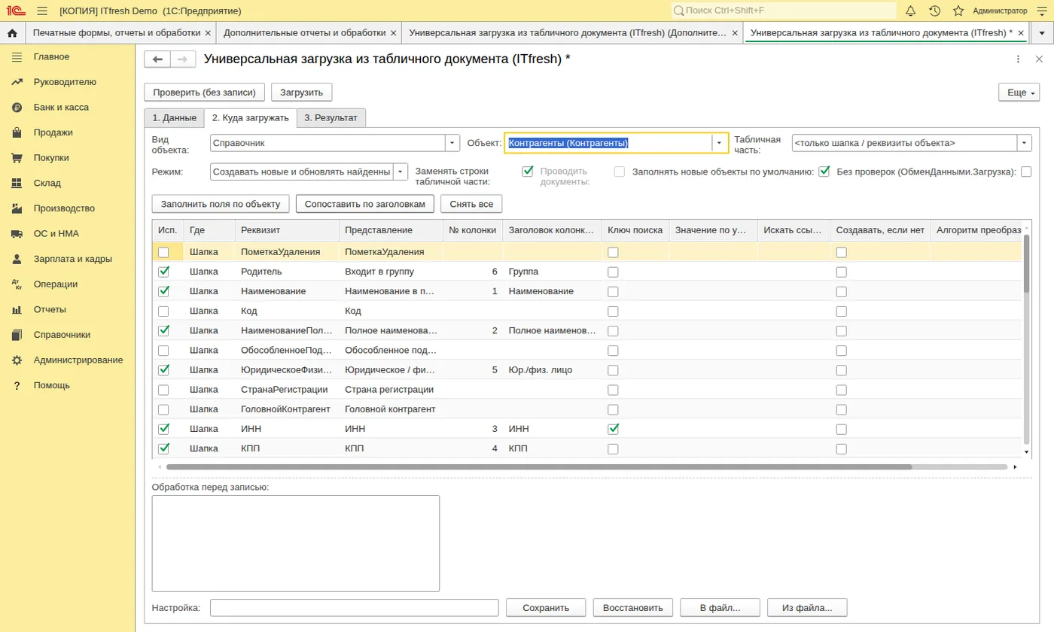Click Проверить (без записи) button
The height and width of the screenshot is (632, 1054).
pyautogui.click(x=205, y=93)
